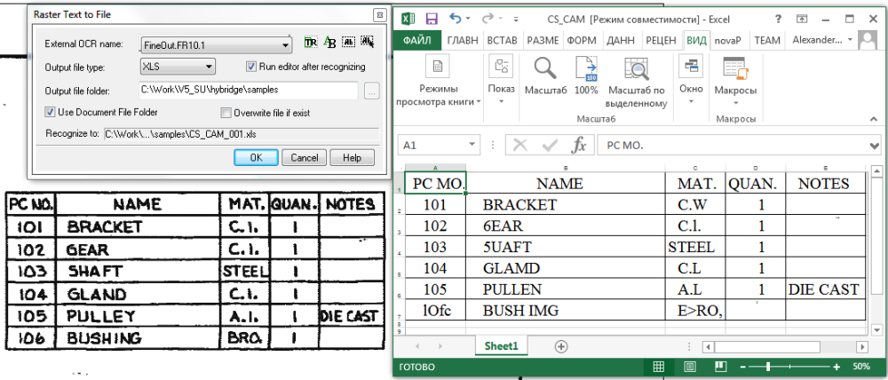This screenshot has height=380, width=888.
Task: Click the AB text icon in OCR dialog
Action: [x=329, y=42]
